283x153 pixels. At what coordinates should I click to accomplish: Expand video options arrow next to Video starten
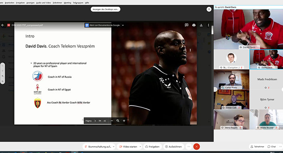click(140, 147)
